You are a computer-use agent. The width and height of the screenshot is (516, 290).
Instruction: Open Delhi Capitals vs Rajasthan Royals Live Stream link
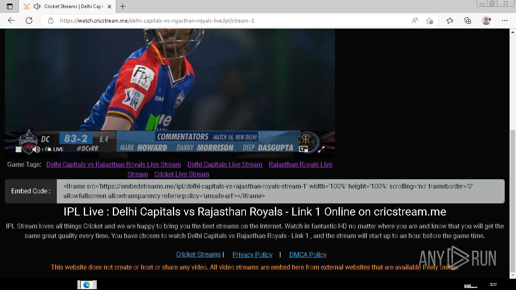click(x=114, y=164)
